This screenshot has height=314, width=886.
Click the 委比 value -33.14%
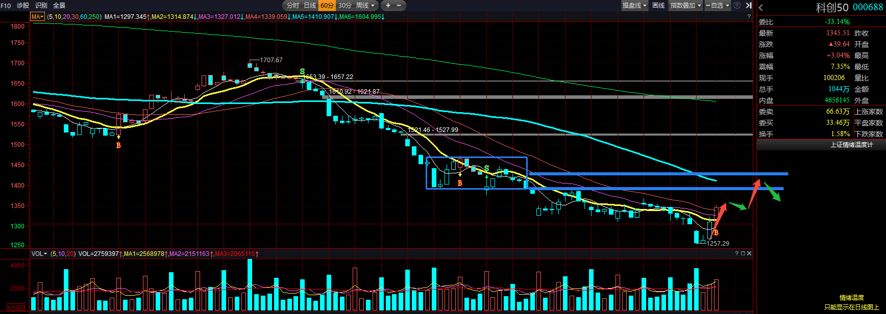click(837, 22)
